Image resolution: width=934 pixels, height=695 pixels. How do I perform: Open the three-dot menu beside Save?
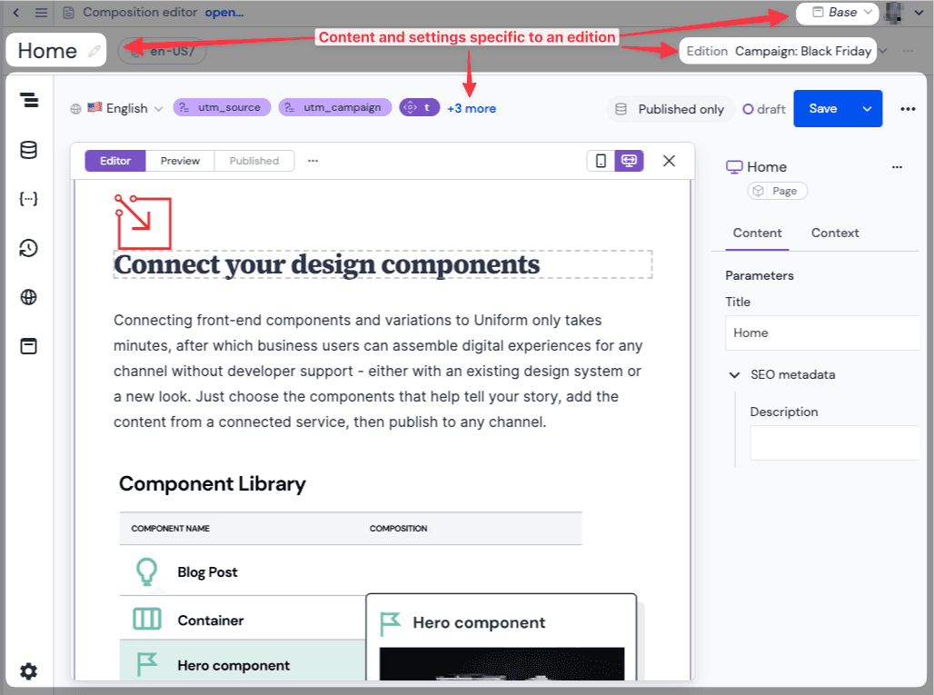click(908, 109)
